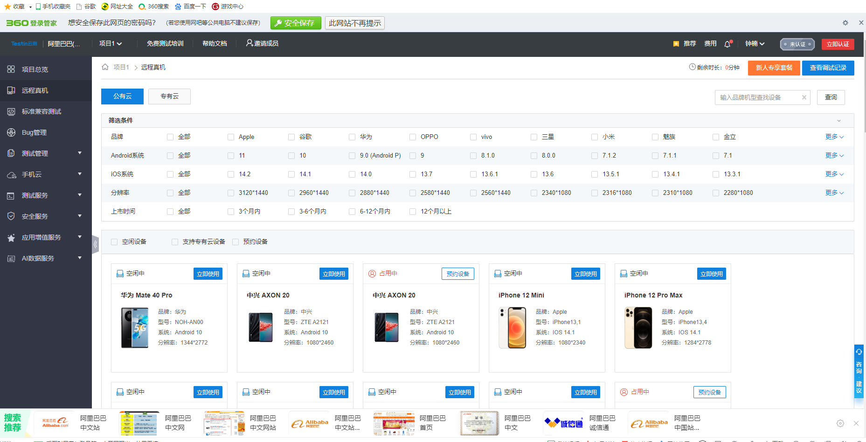The height and width of the screenshot is (442, 866).
Task: Click 立即使用 for 华为 Mate 40 Pro
Action: point(208,274)
